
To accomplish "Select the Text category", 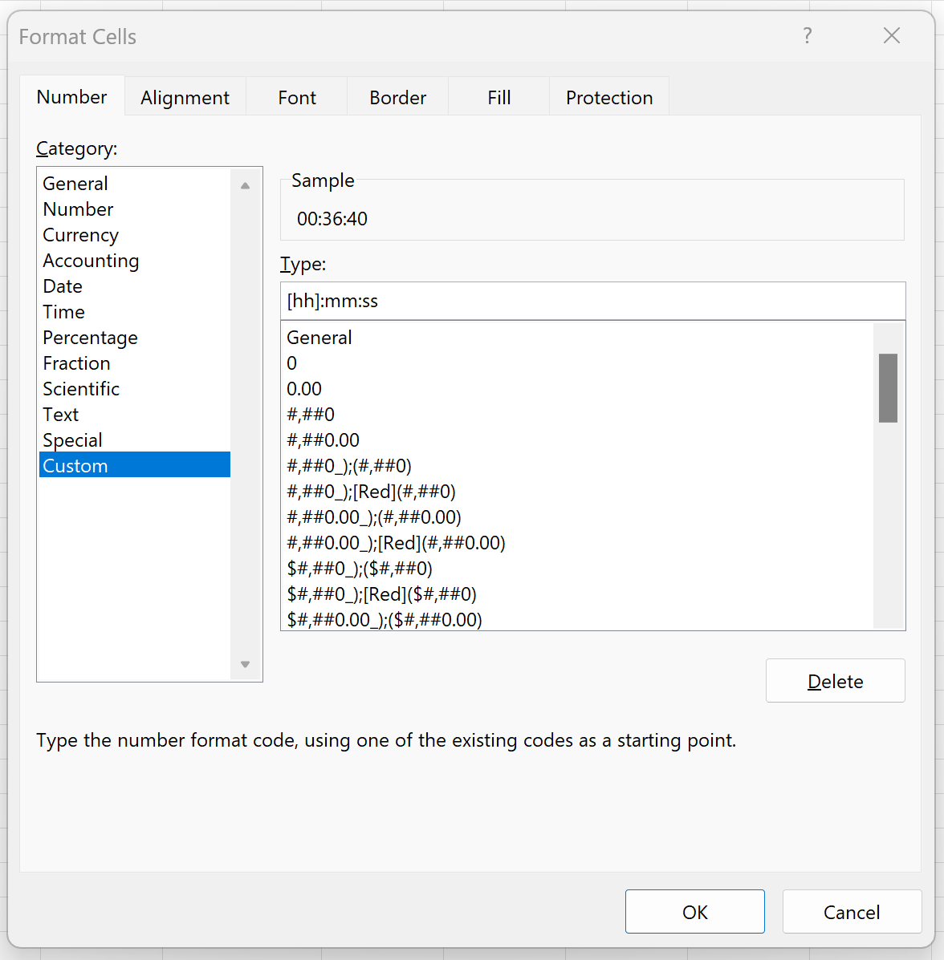I will pos(135,415).
